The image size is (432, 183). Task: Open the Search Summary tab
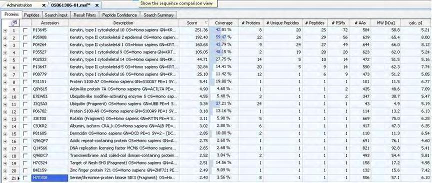(x=158, y=15)
